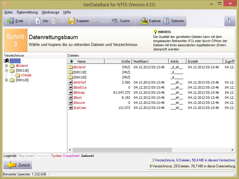
Task: Click the Chkdsk folder icon in tree
Action: (18, 75)
